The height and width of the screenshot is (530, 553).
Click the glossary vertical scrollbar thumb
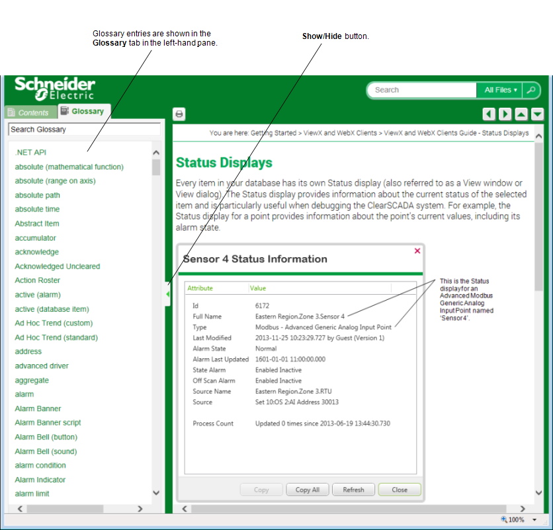tap(156, 167)
